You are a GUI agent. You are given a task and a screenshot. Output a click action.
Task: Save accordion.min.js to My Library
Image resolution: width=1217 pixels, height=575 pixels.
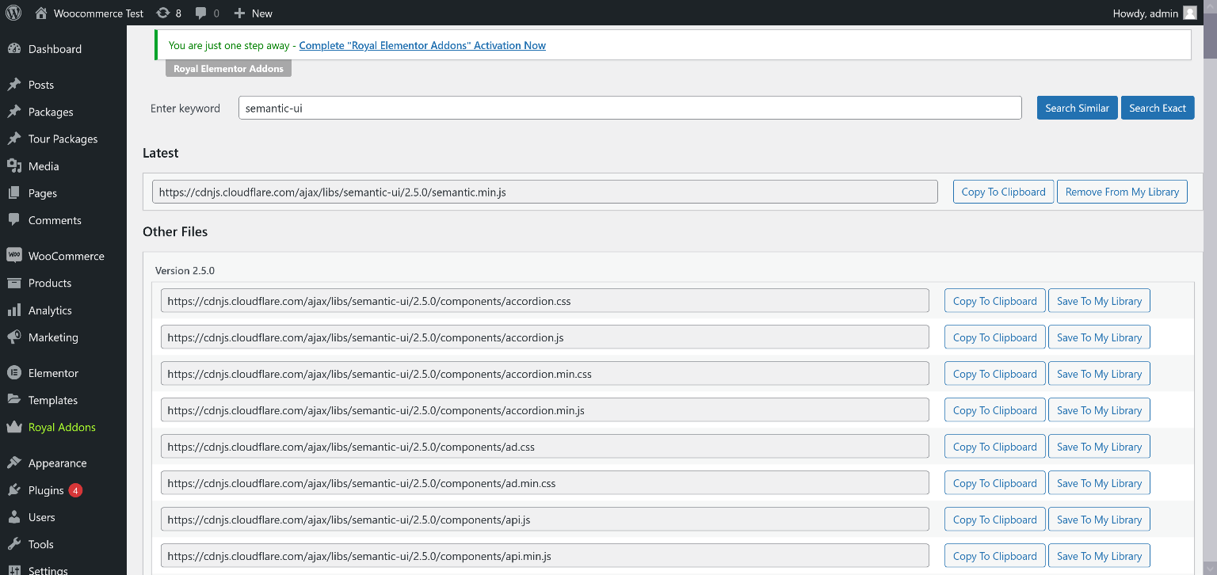tap(1099, 410)
